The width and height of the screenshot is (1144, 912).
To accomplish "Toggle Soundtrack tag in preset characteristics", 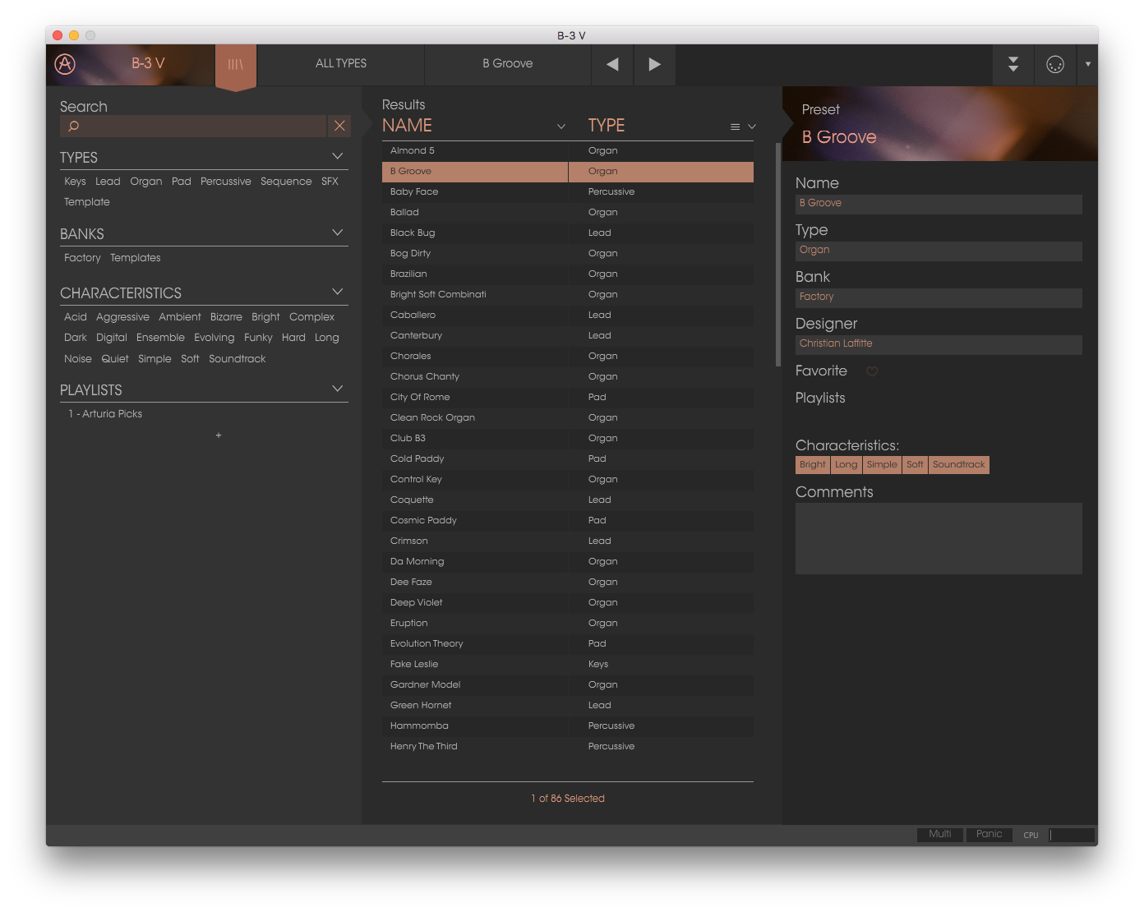I will (x=958, y=465).
